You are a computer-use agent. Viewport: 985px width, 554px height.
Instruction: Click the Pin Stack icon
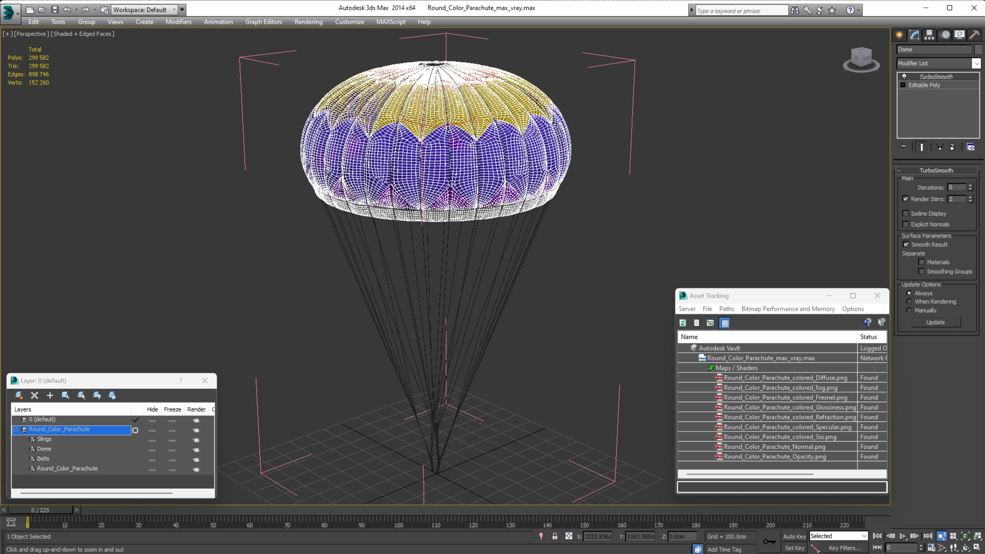(x=903, y=147)
